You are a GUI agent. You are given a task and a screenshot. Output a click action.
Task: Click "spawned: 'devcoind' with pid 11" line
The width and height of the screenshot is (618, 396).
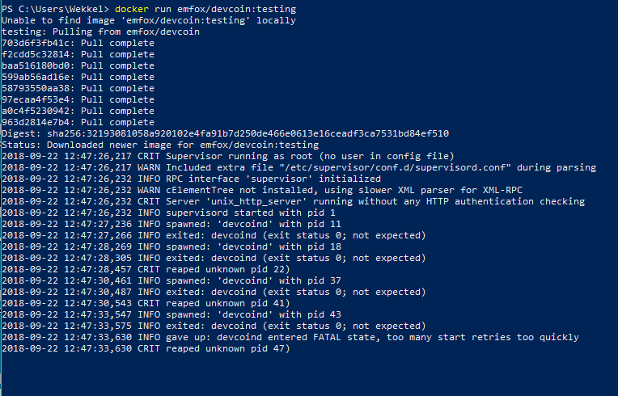pyautogui.click(x=171, y=225)
